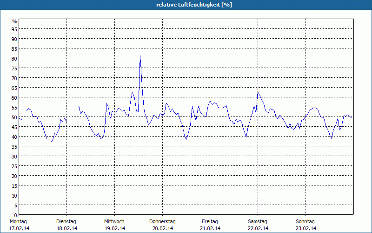The width and height of the screenshot is (372, 233).
Task: Click the 23.02.14 date under Sonntag
Action: click(306, 228)
